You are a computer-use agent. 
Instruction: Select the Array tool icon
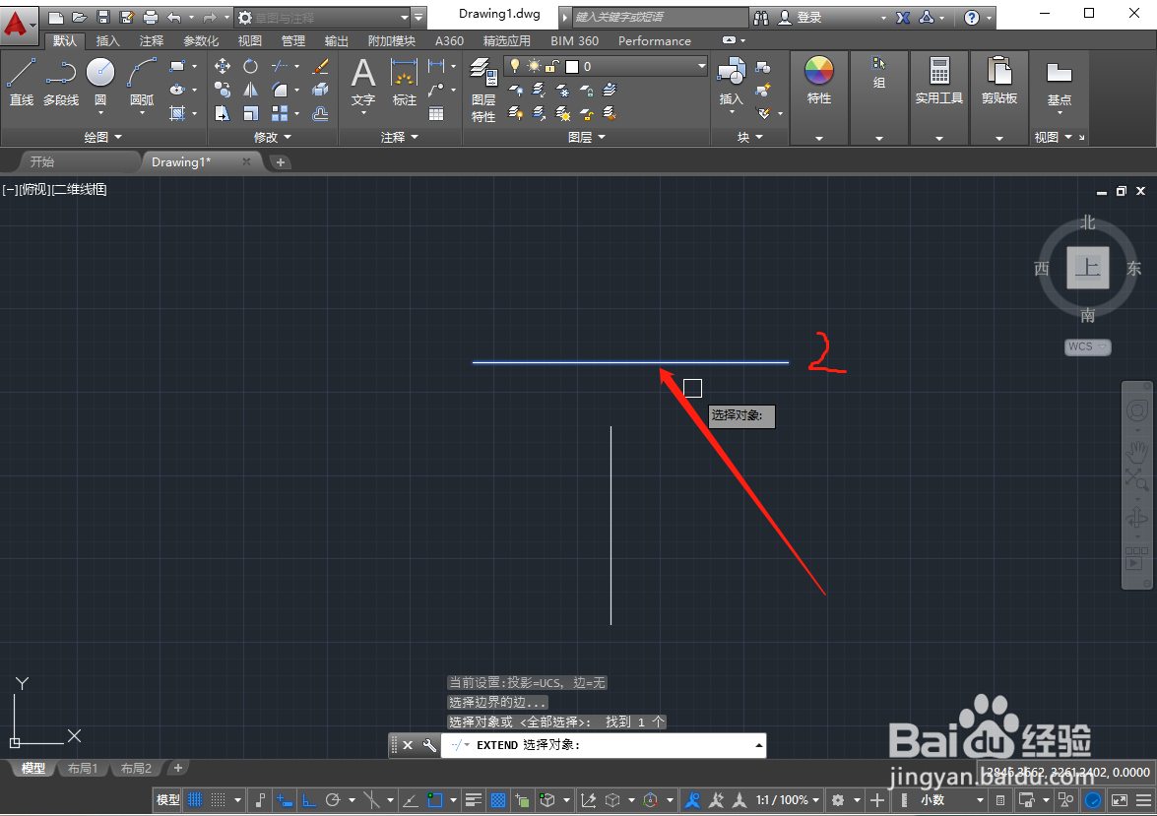coord(280,113)
